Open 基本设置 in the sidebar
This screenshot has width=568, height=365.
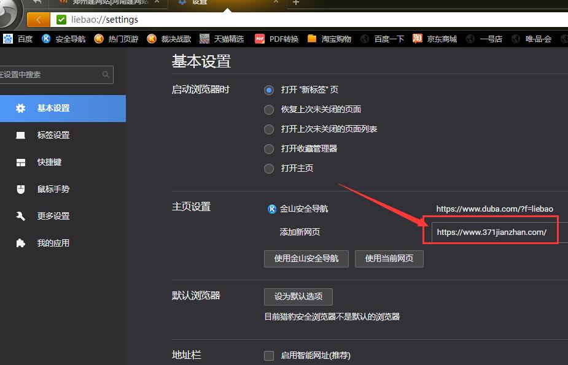[63, 109]
